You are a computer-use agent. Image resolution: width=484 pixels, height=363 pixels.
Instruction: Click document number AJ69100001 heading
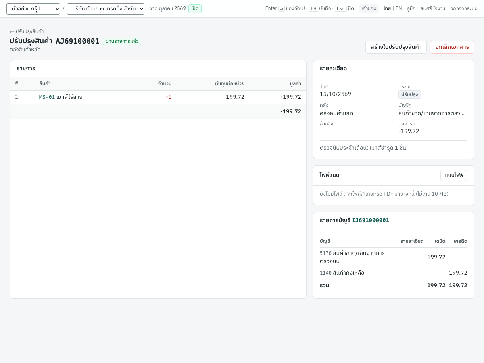(77, 41)
